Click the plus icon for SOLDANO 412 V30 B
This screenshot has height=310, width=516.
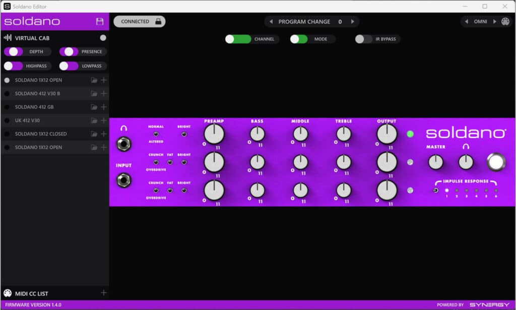pyautogui.click(x=104, y=94)
